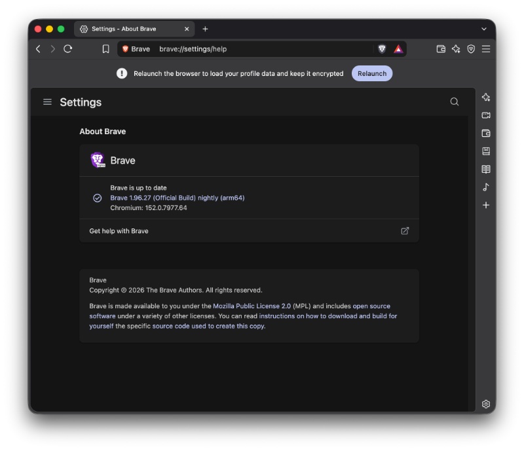Go back to the previous page
The width and height of the screenshot is (524, 451).
tap(38, 49)
